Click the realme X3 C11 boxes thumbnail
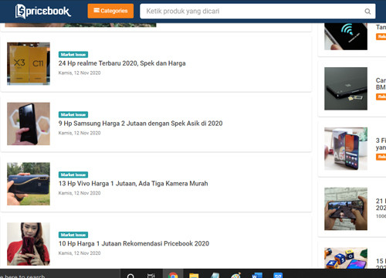Image resolution: width=386 pixels, height=278 pixels. tap(29, 63)
